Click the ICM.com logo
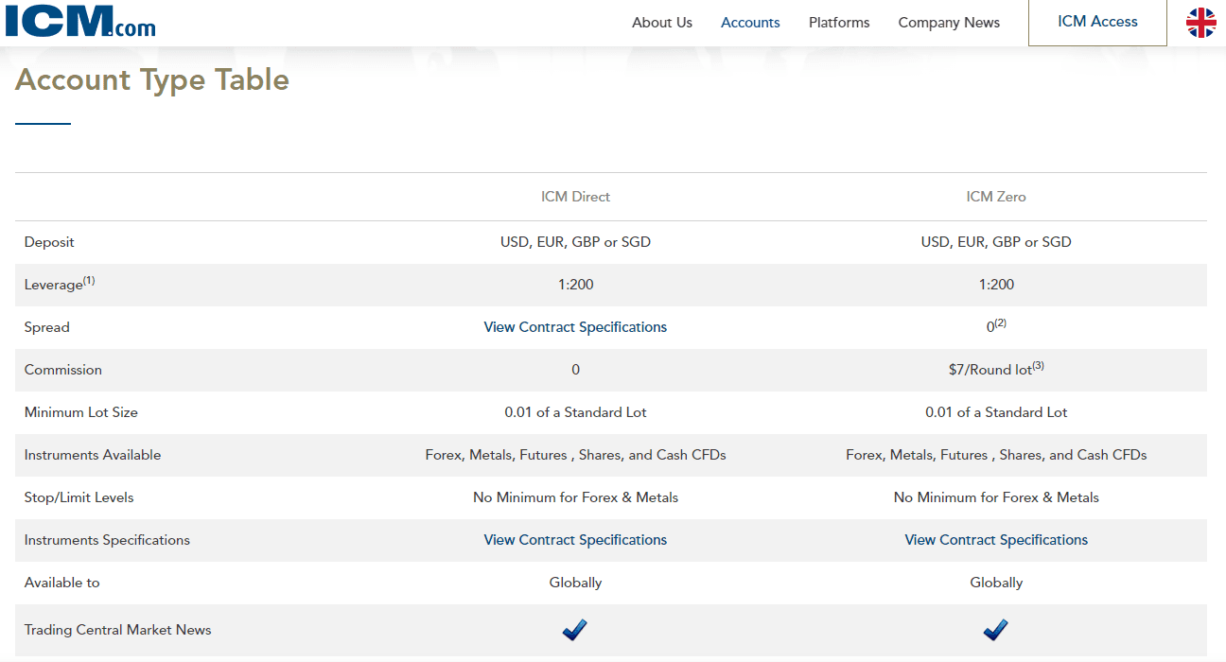Viewport: 1226px width, 662px height. coord(80,21)
